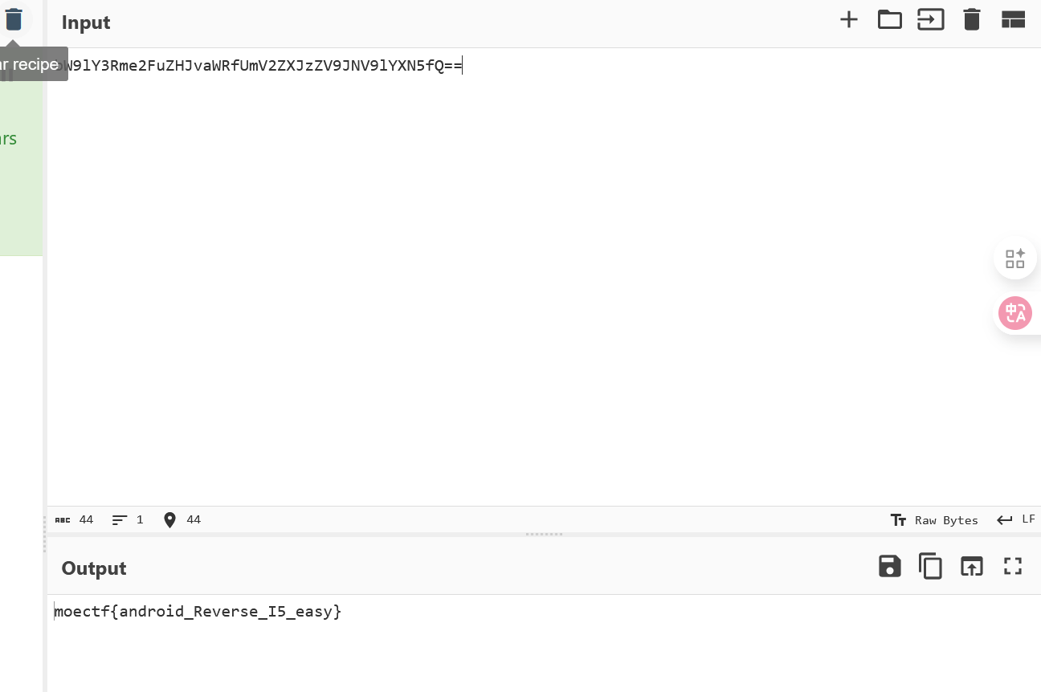Click the input line count indicator
Image resolution: width=1041 pixels, height=692 pixels.
click(x=128, y=520)
